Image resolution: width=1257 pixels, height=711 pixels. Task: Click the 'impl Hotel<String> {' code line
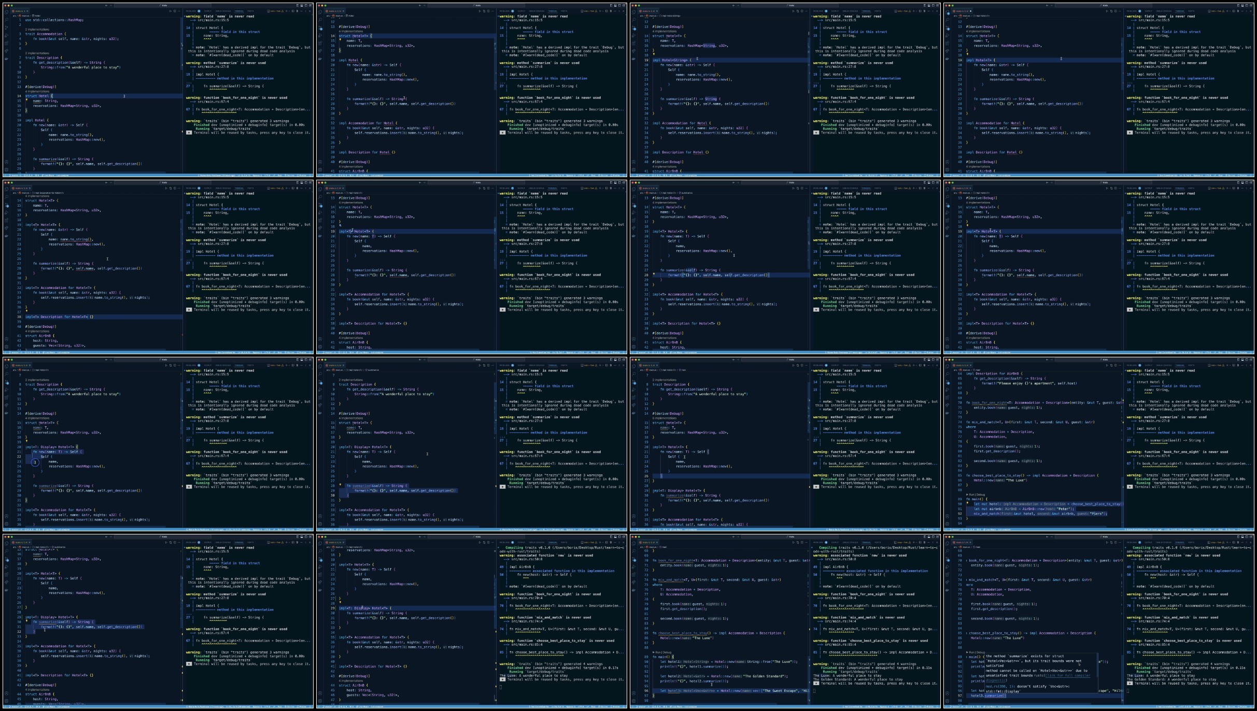[x=672, y=60]
